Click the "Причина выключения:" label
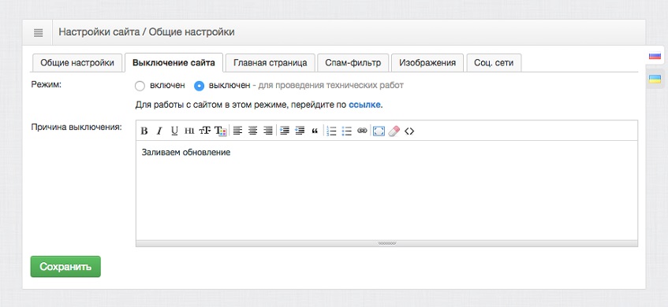The image size is (668, 307). pyautogui.click(x=77, y=128)
